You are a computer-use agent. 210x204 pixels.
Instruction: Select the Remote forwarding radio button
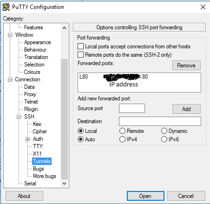[122, 131]
